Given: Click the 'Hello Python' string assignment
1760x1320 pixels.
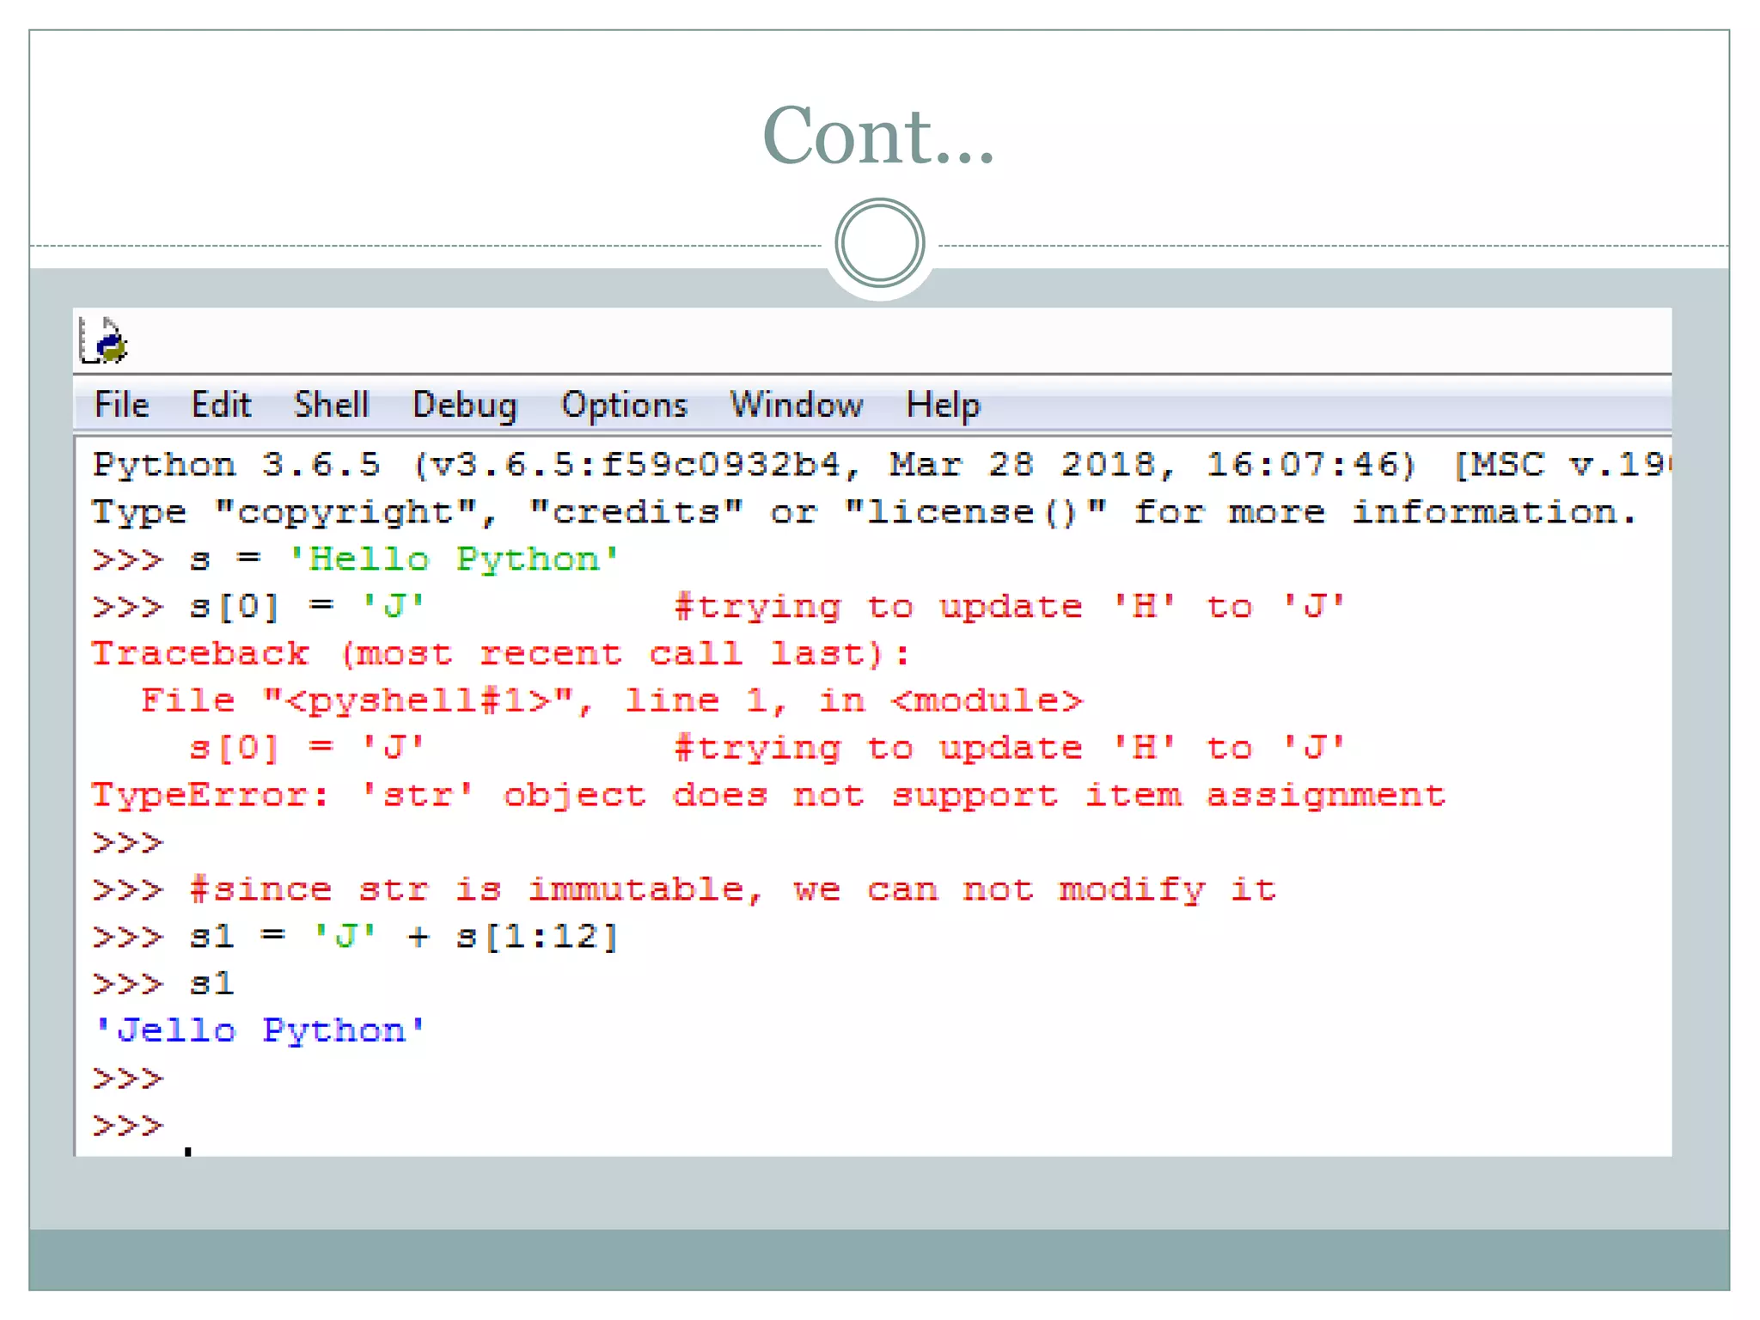Looking at the screenshot, I should [x=453, y=559].
